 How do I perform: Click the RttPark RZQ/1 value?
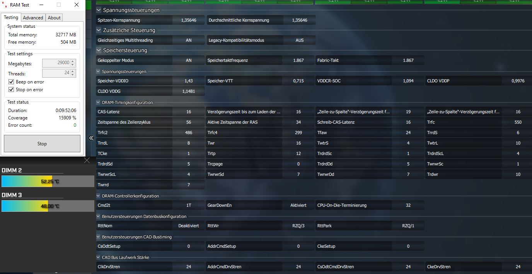tap(408, 226)
